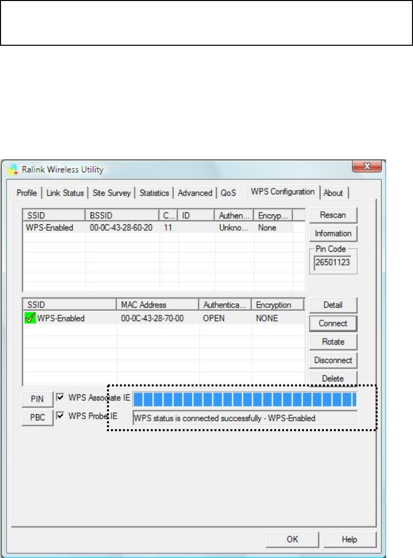Image resolution: width=413 pixels, height=558 pixels.
Task: Click the MAC Address column header
Action: coord(157,305)
